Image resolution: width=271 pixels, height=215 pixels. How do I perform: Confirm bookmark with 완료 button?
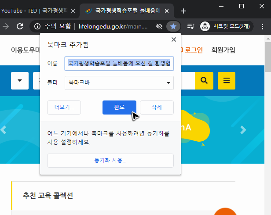[119, 107]
